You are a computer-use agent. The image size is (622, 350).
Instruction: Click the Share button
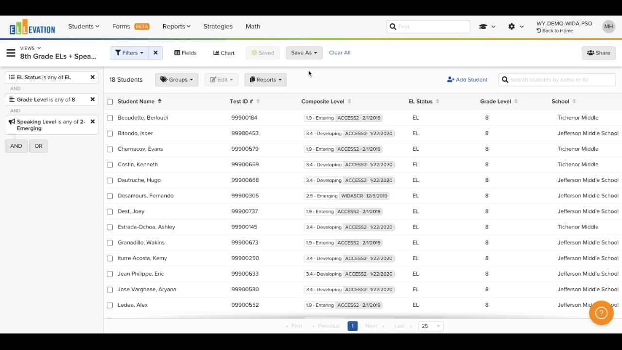[x=599, y=53]
